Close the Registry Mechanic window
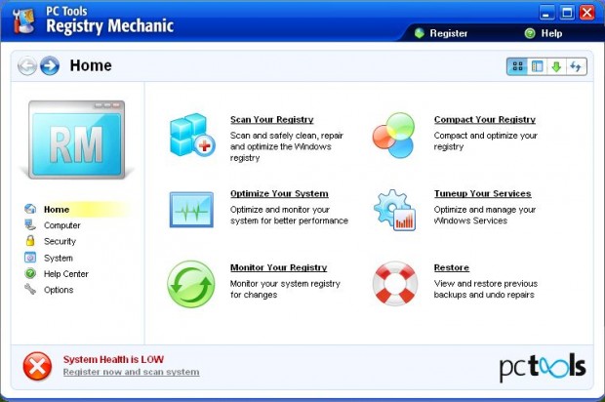The image size is (605, 402). (586, 13)
